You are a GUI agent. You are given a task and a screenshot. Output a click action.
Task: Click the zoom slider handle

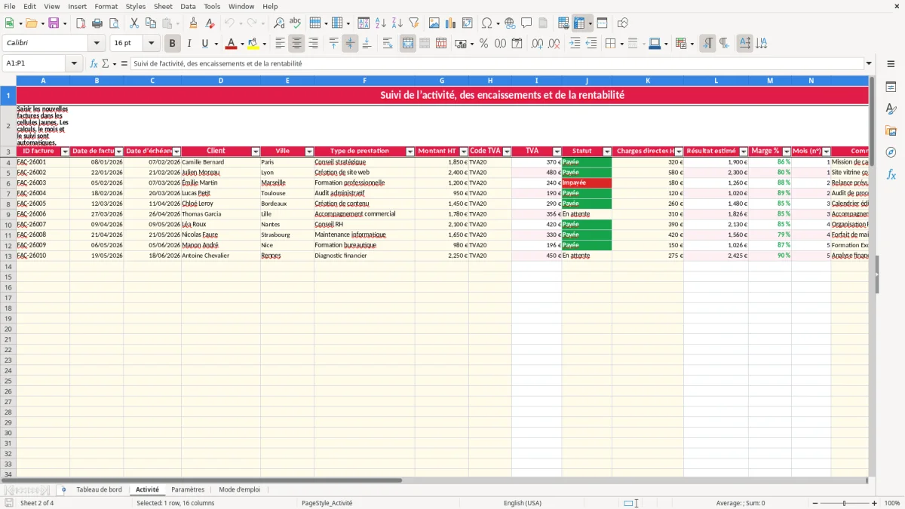pyautogui.click(x=845, y=503)
